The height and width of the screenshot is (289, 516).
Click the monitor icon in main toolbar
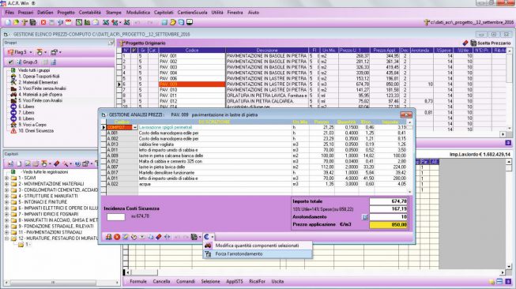[x=190, y=22]
